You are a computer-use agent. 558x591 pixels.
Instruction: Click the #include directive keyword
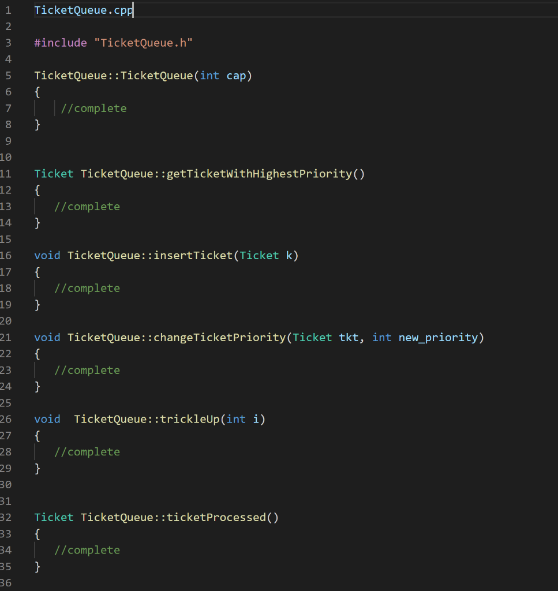click(x=61, y=43)
